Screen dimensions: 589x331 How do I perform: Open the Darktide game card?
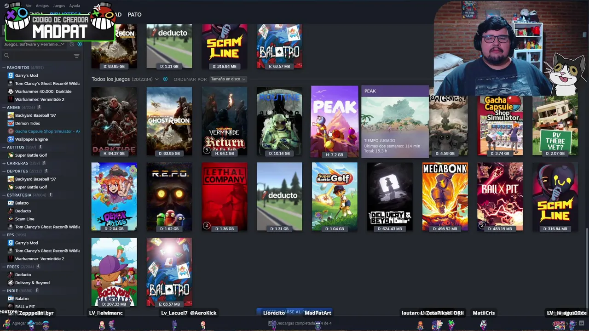click(114, 121)
